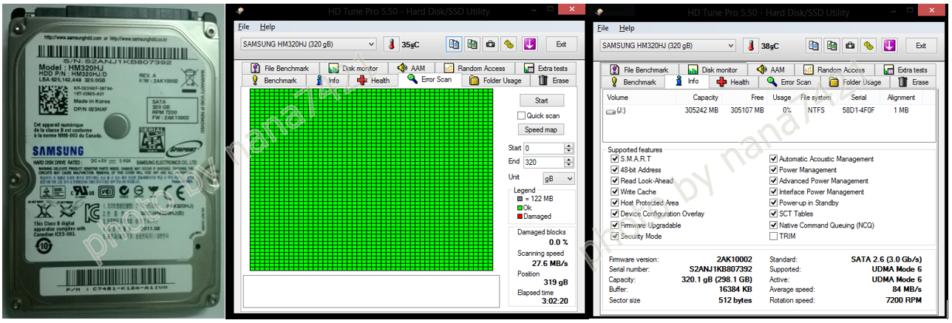Toggle Automatic Acoustic Management checkbox
This screenshot has height=323, width=952.
click(x=773, y=159)
